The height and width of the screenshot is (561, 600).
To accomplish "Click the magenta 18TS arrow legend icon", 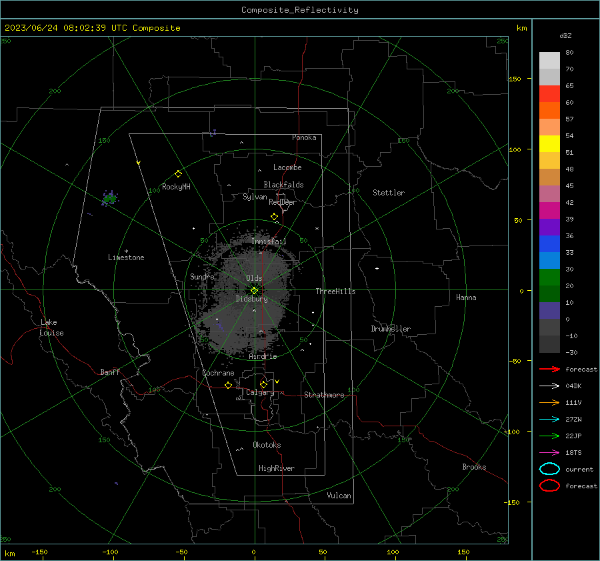I will pyautogui.click(x=549, y=453).
